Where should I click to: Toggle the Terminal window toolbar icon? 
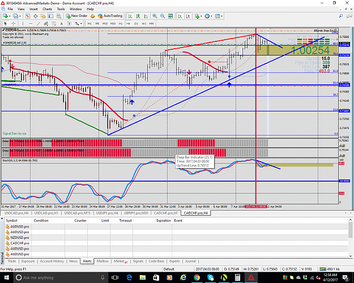click(x=51, y=16)
